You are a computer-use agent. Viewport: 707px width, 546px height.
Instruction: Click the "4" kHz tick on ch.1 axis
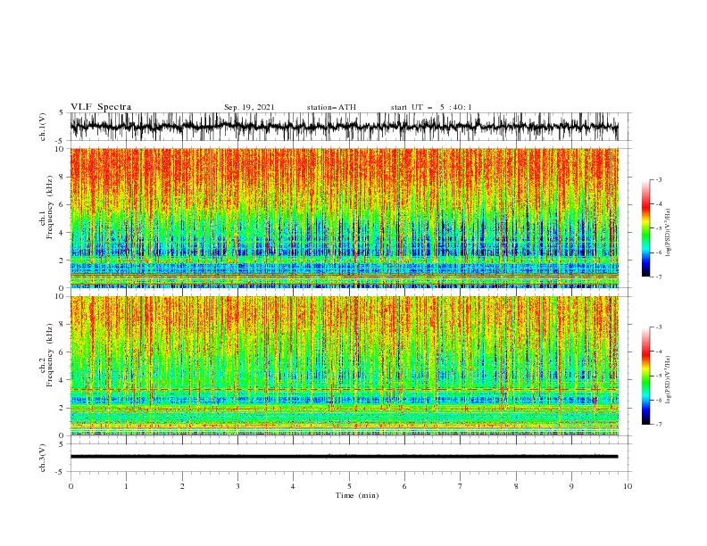tap(62, 233)
